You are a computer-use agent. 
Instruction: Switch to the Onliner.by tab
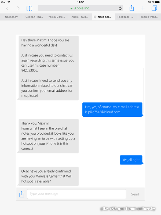11,17
